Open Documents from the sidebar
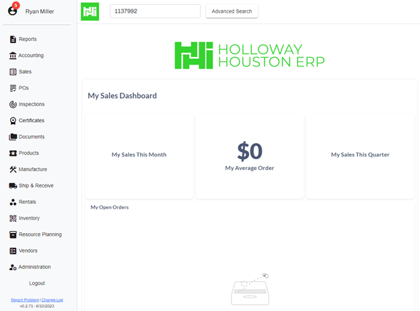The width and height of the screenshot is (420, 311). coord(32,137)
